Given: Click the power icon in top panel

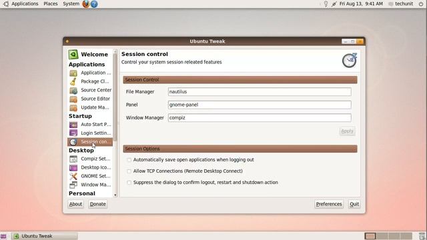Looking at the screenshot, I should click(421, 4).
